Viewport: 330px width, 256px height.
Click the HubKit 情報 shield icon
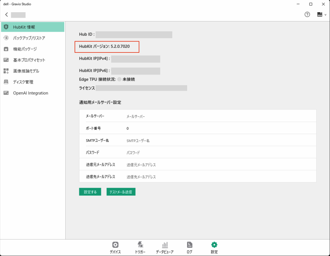pyautogui.click(x=6, y=27)
